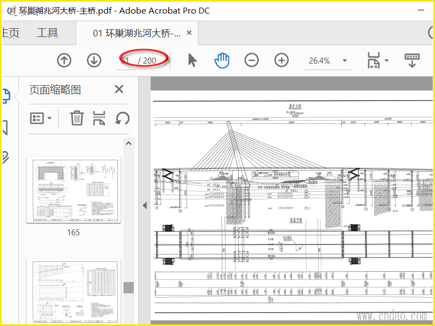435x326 pixels.
Task: Select the page 165 thumbnail
Action: pos(74,190)
